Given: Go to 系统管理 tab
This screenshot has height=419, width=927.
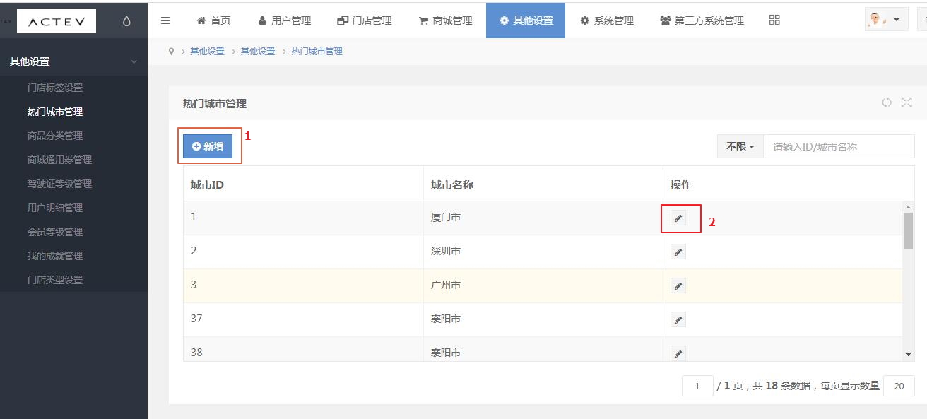Looking at the screenshot, I should [606, 20].
